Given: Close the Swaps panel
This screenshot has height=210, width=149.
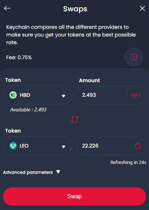Looking at the screenshot, I should 142,8.
